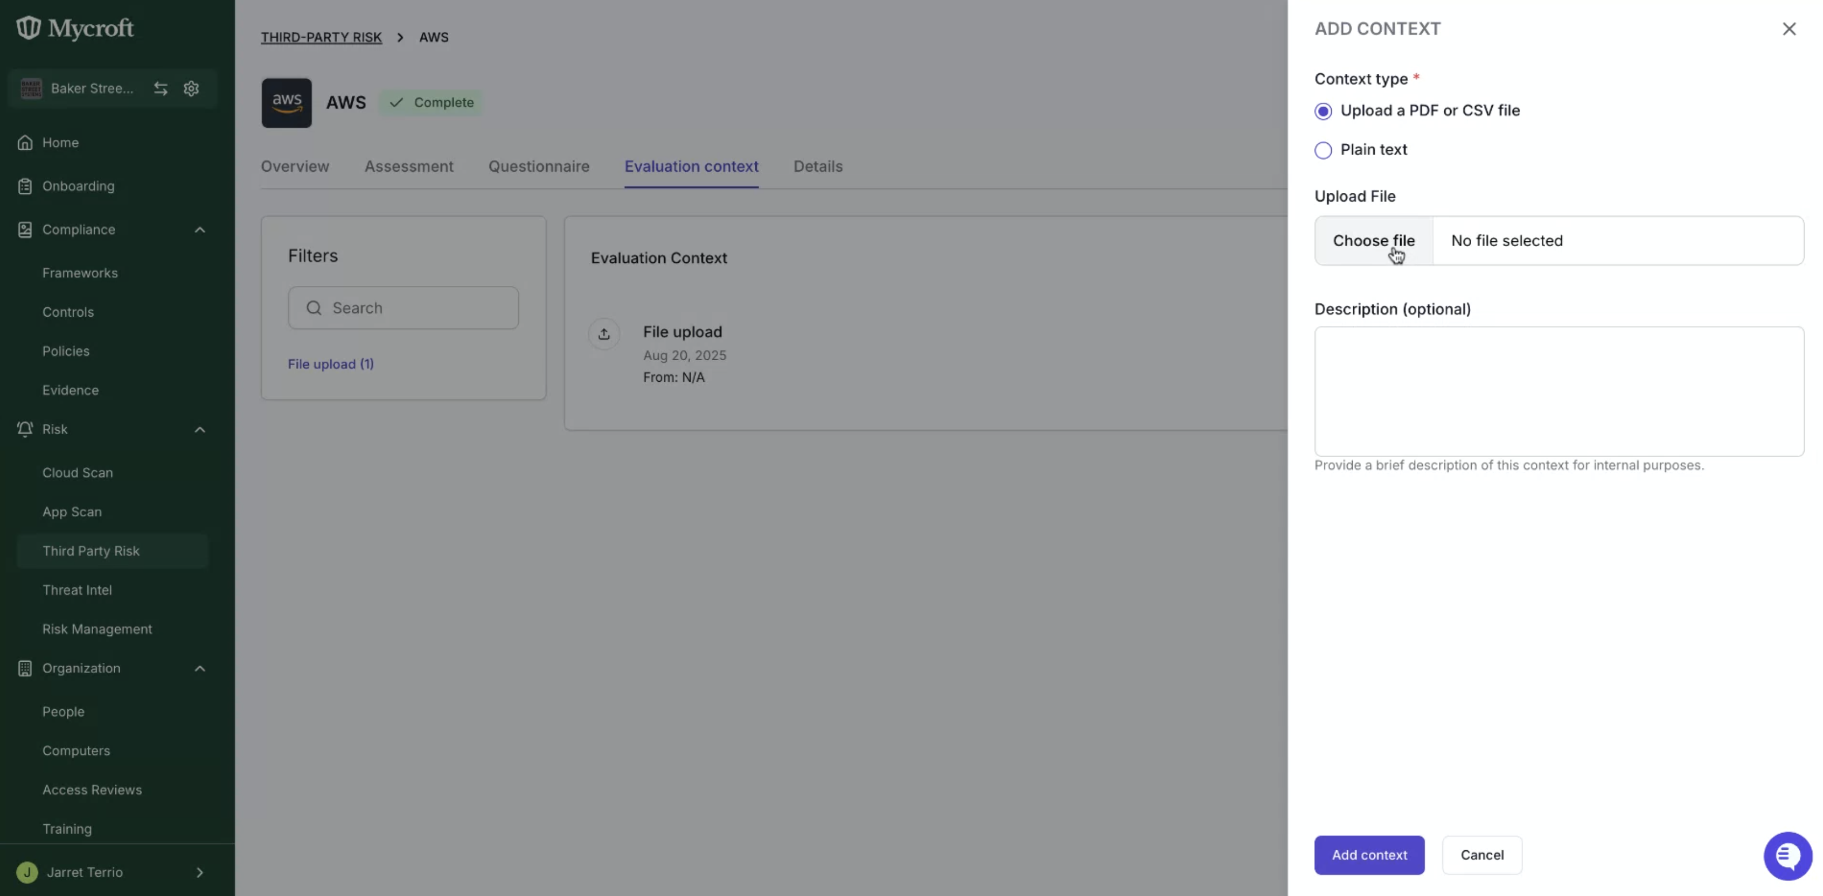The image size is (1823, 896).
Task: Select Upload a PDF or CSV file option
Action: [x=1323, y=111]
